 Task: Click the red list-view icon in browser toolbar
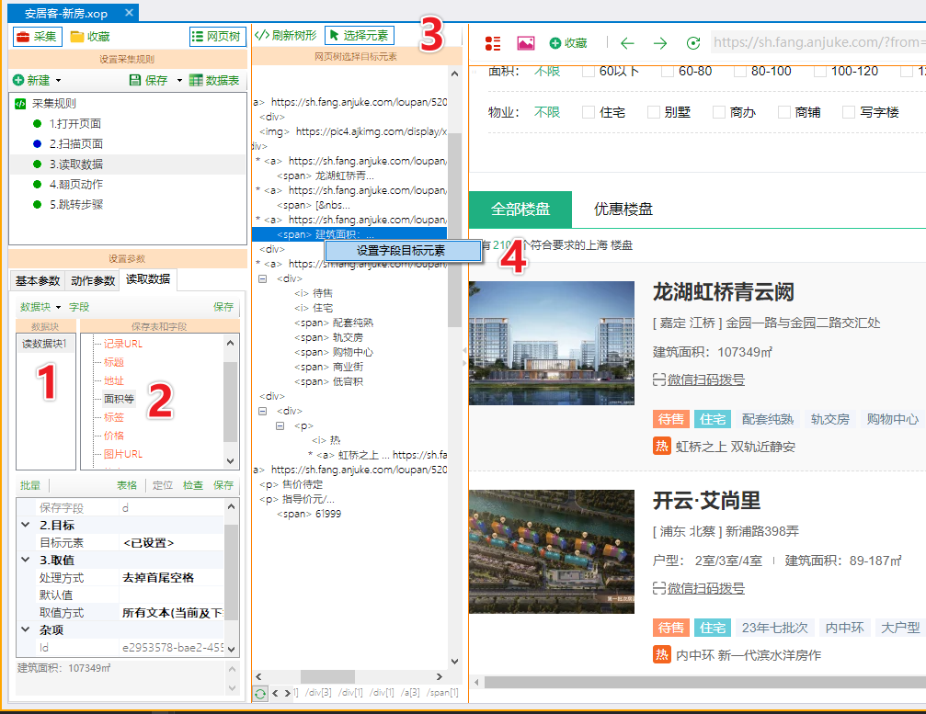493,43
